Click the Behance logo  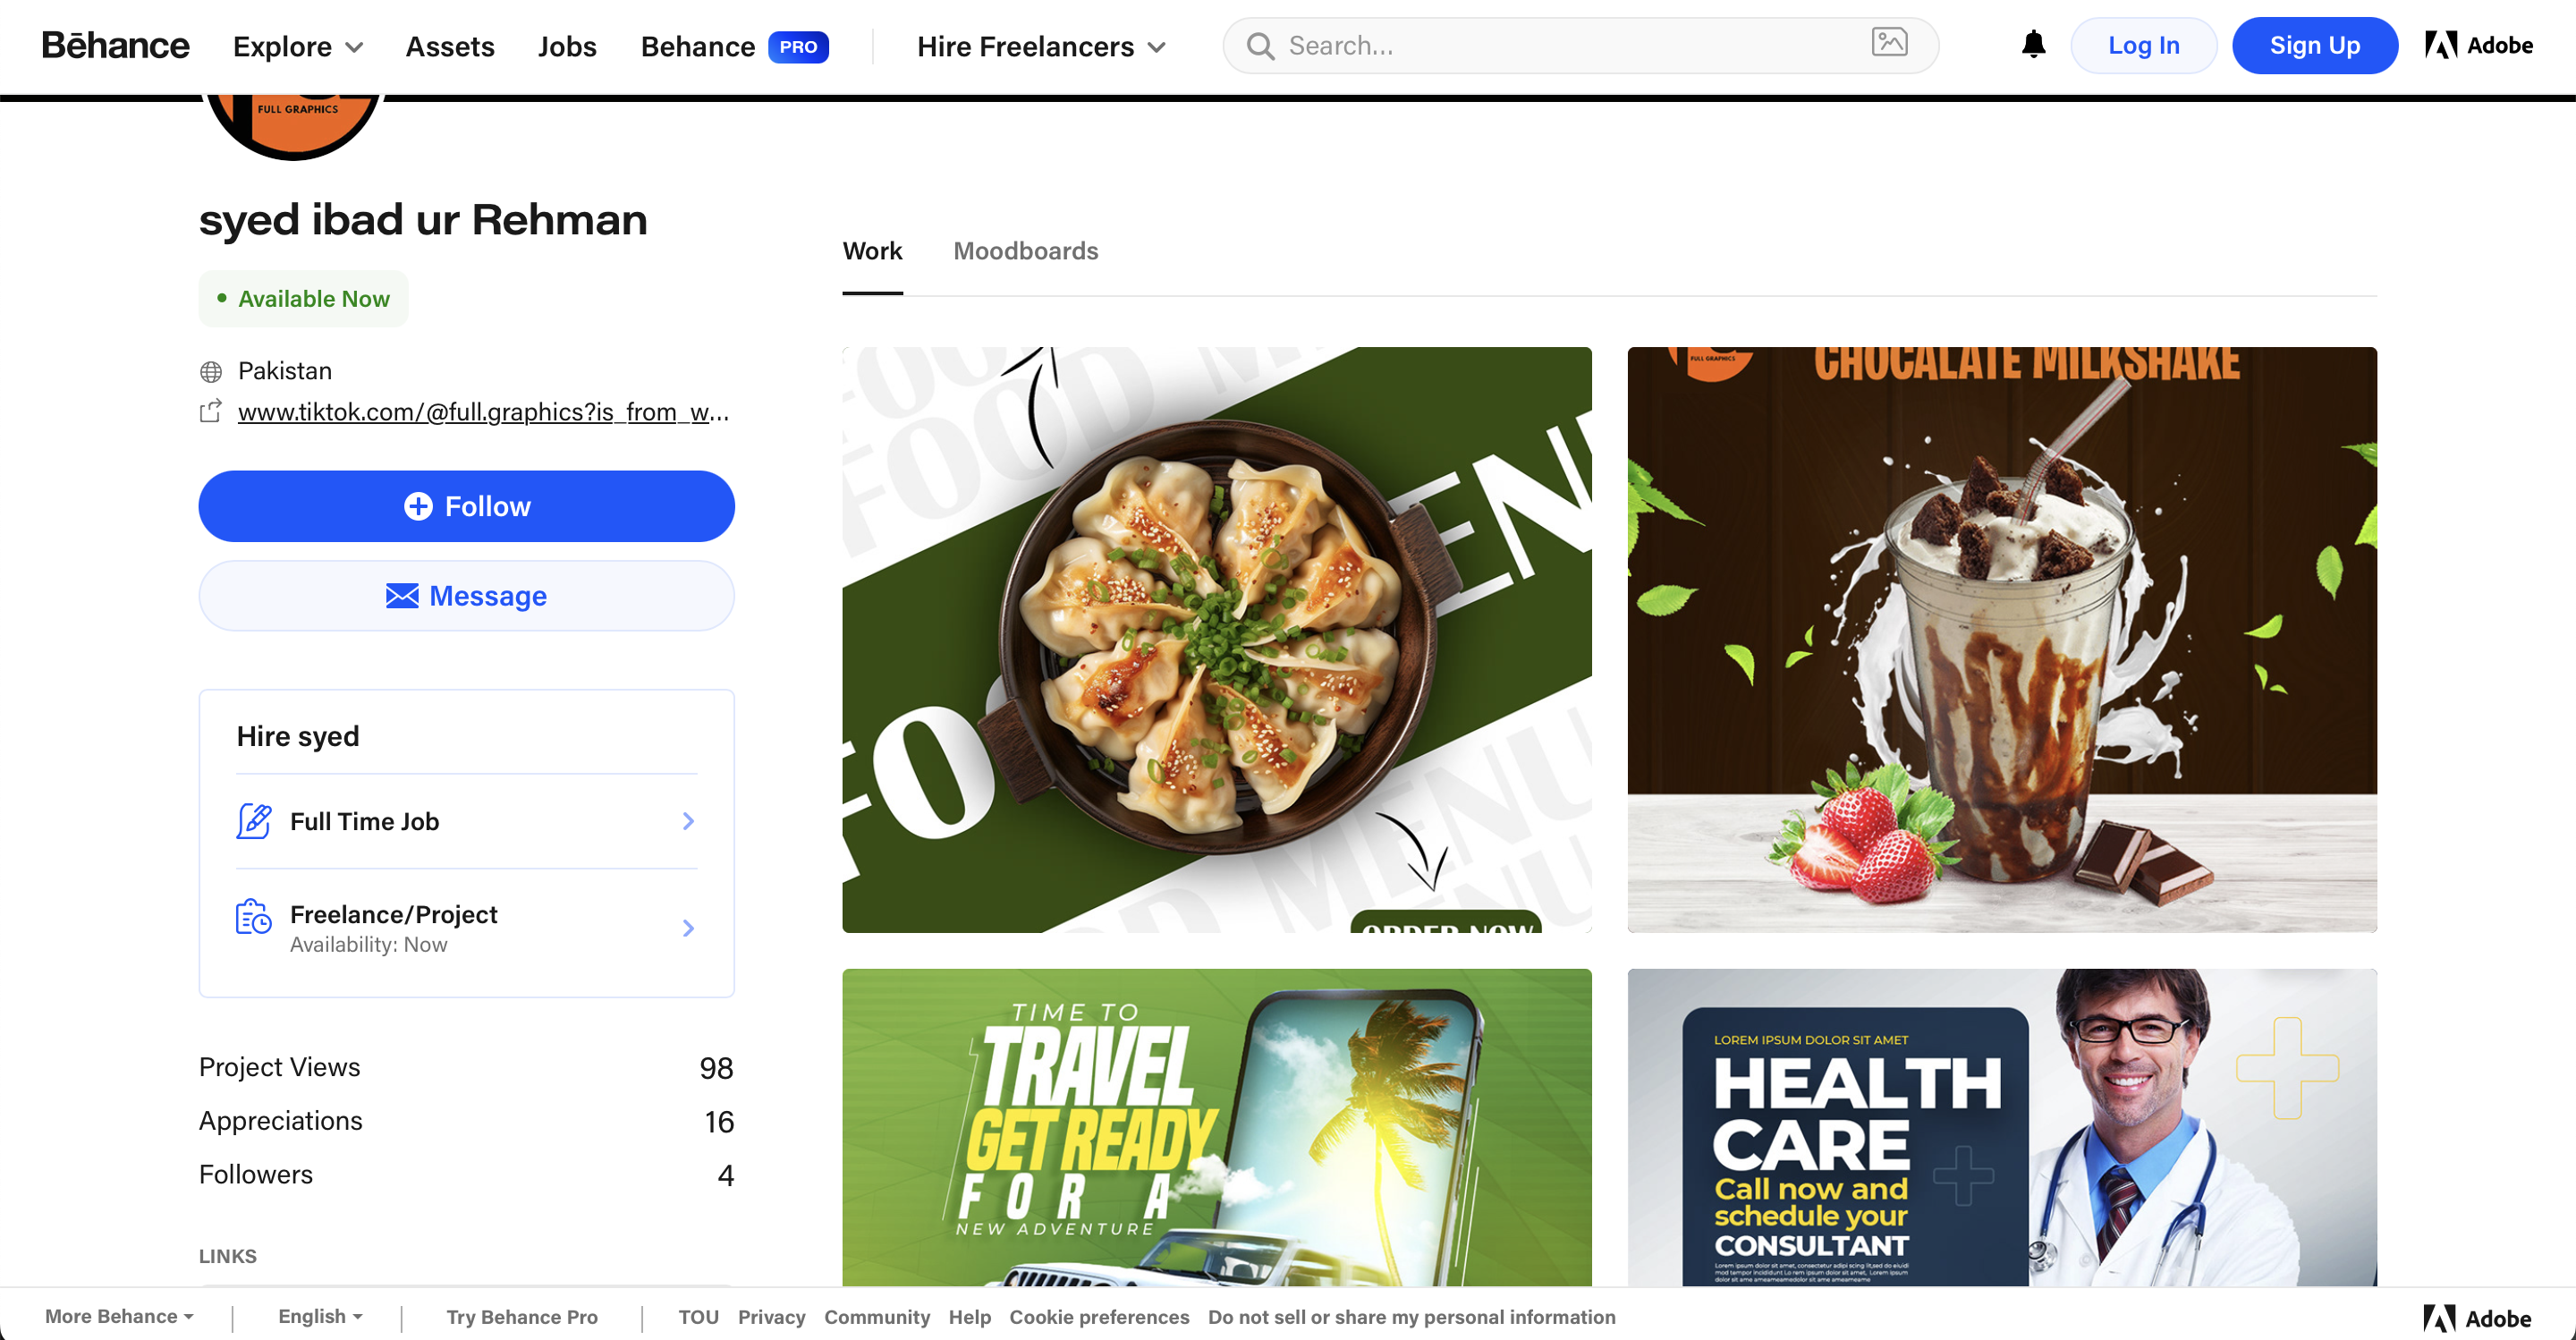tap(115, 46)
